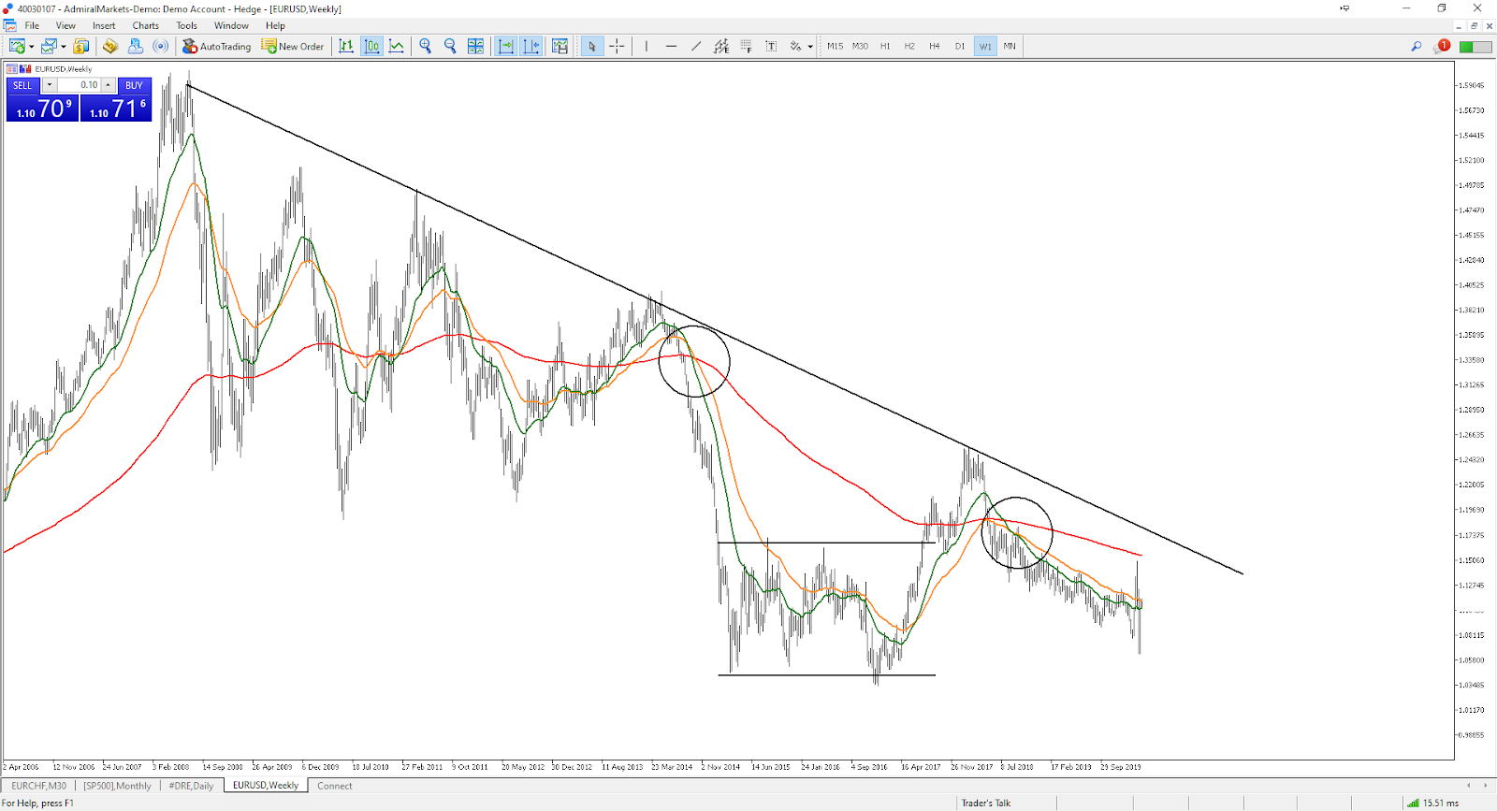This screenshot has width=1497, height=811.
Task: Open the Navigator panel
Action: 136,46
